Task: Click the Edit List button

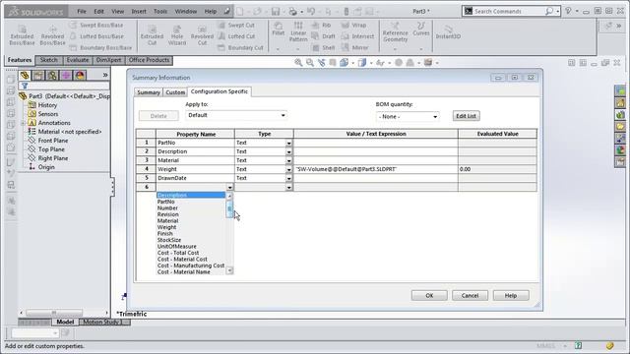Action: point(466,116)
